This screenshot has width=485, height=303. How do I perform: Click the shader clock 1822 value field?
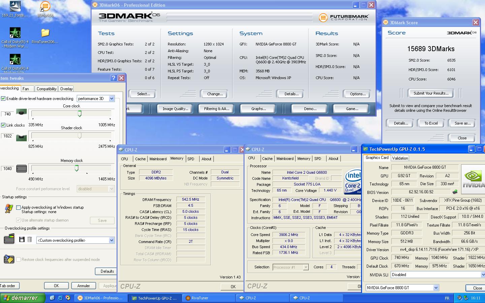(7, 136)
